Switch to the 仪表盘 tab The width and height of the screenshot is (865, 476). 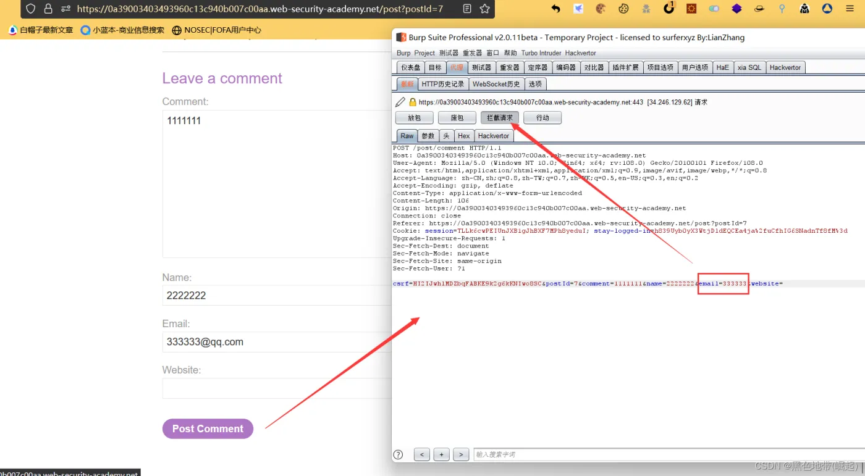pos(411,67)
